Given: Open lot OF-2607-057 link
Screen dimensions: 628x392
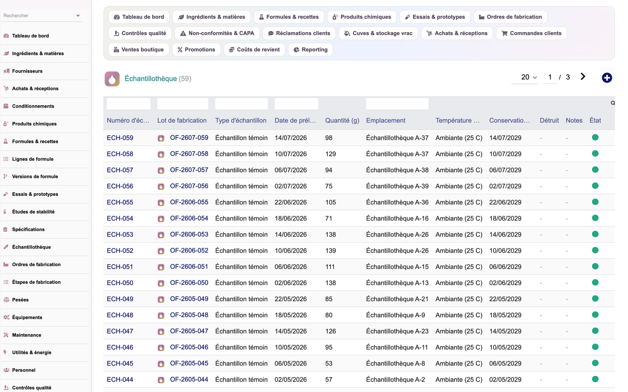Looking at the screenshot, I should click(x=189, y=170).
